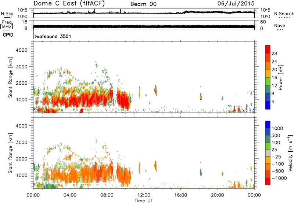Click the '-1000' Velocity colorbar value
294x203 pixels.
[x=279, y=178]
